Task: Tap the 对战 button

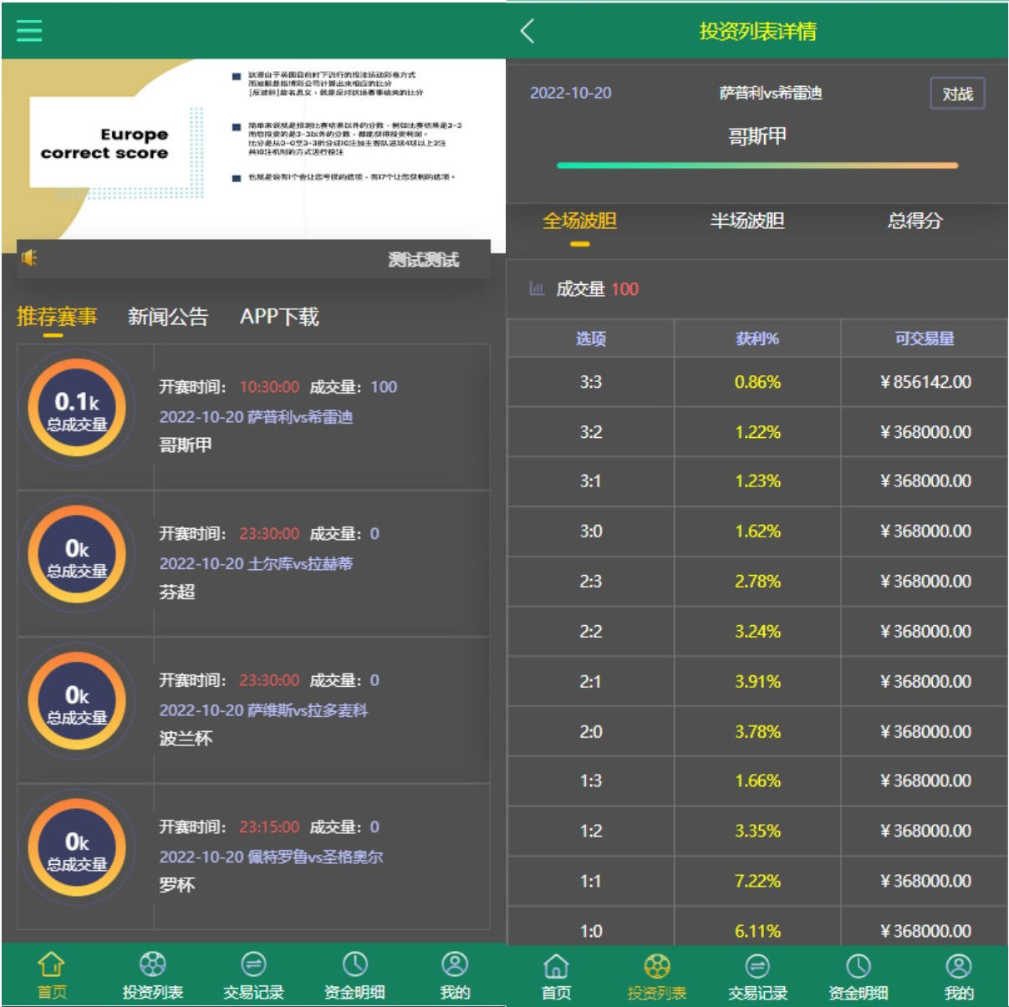Action: pos(957,95)
